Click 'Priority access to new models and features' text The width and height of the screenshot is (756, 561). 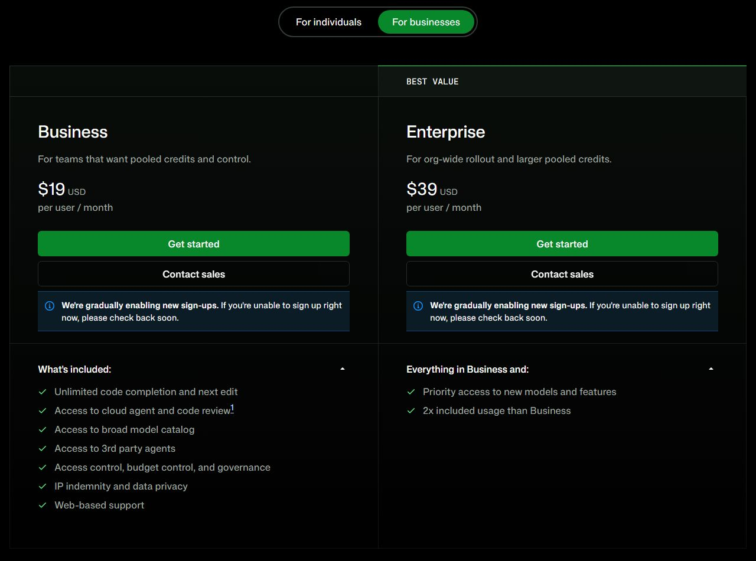520,392
